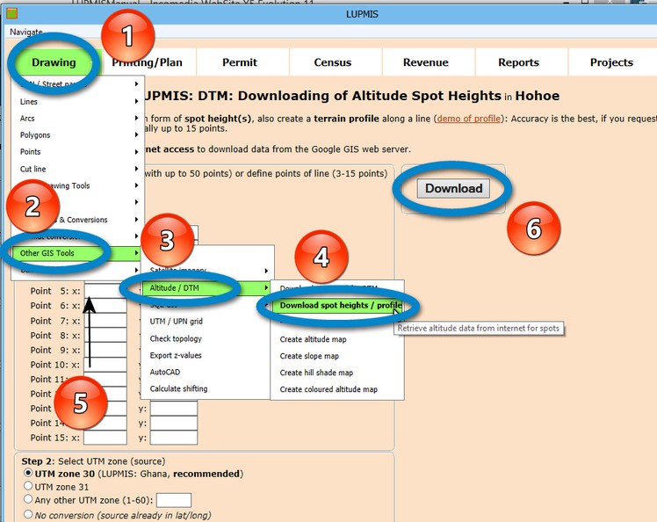This screenshot has width=657, height=522.
Task: Click submenu arrow next to Lines
Action: click(x=137, y=101)
